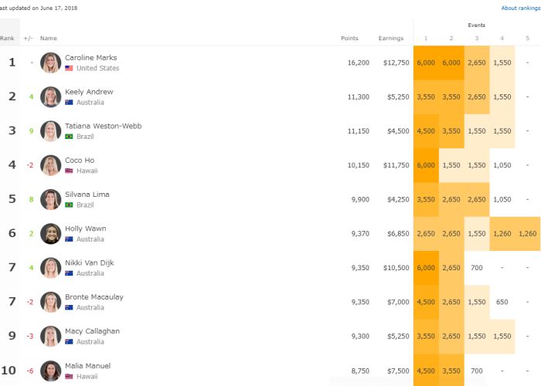
Task: Sort by the Points column header
Action: [349, 38]
